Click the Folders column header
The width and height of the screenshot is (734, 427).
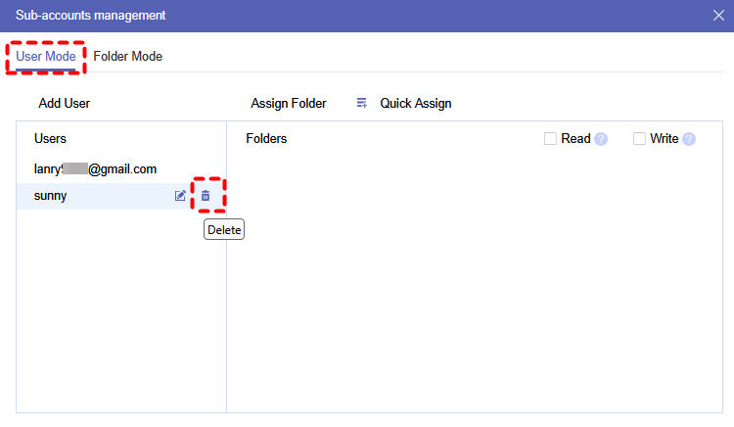coord(266,139)
